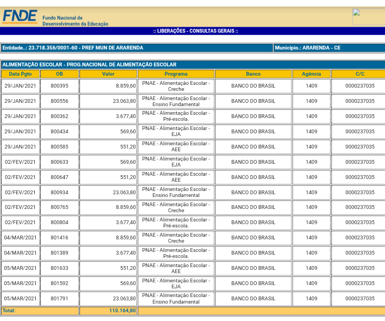This screenshot has height=321, width=385.
Task: Click the LIBERAÇÕES - CONSULTAS GERAIS title
Action: point(195,31)
